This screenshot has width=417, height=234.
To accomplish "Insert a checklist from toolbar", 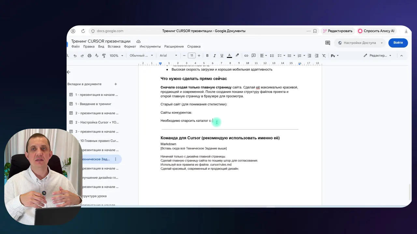I will tap(281, 56).
